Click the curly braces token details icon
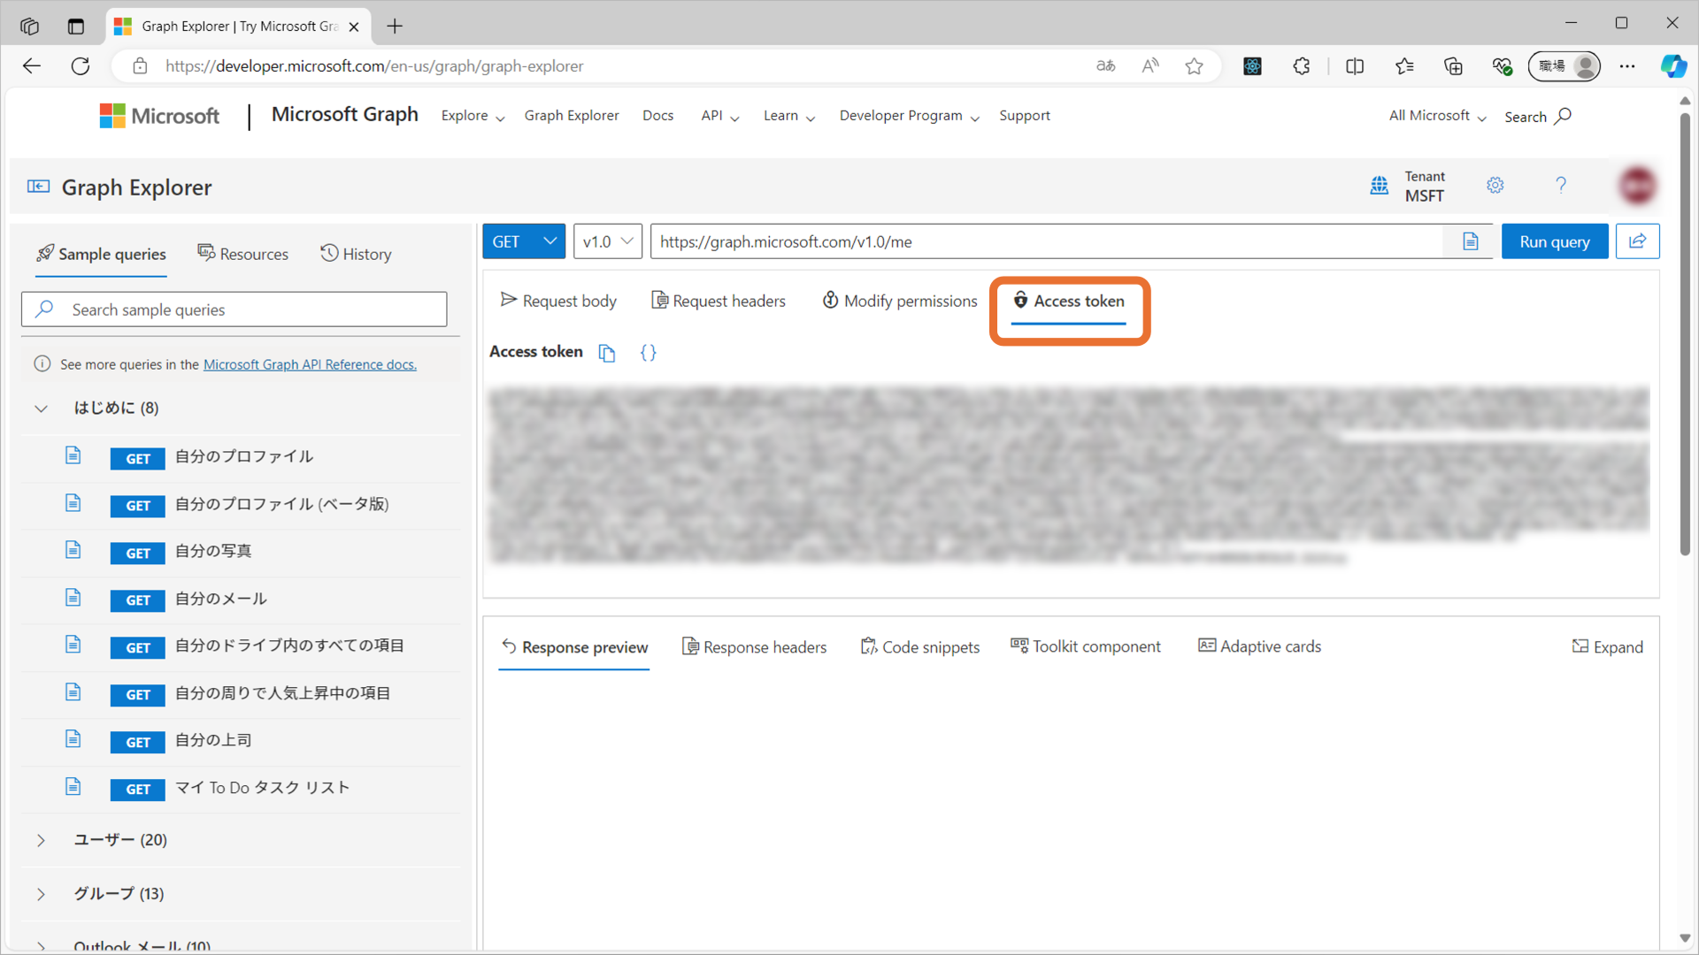This screenshot has width=1699, height=955. click(648, 353)
